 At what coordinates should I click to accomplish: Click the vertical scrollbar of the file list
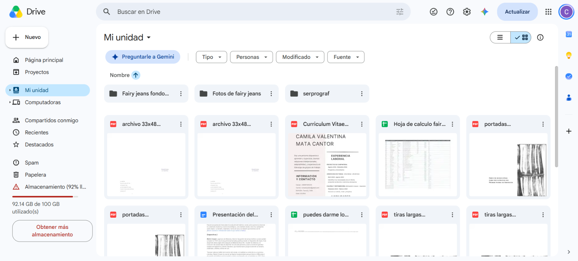[556, 116]
